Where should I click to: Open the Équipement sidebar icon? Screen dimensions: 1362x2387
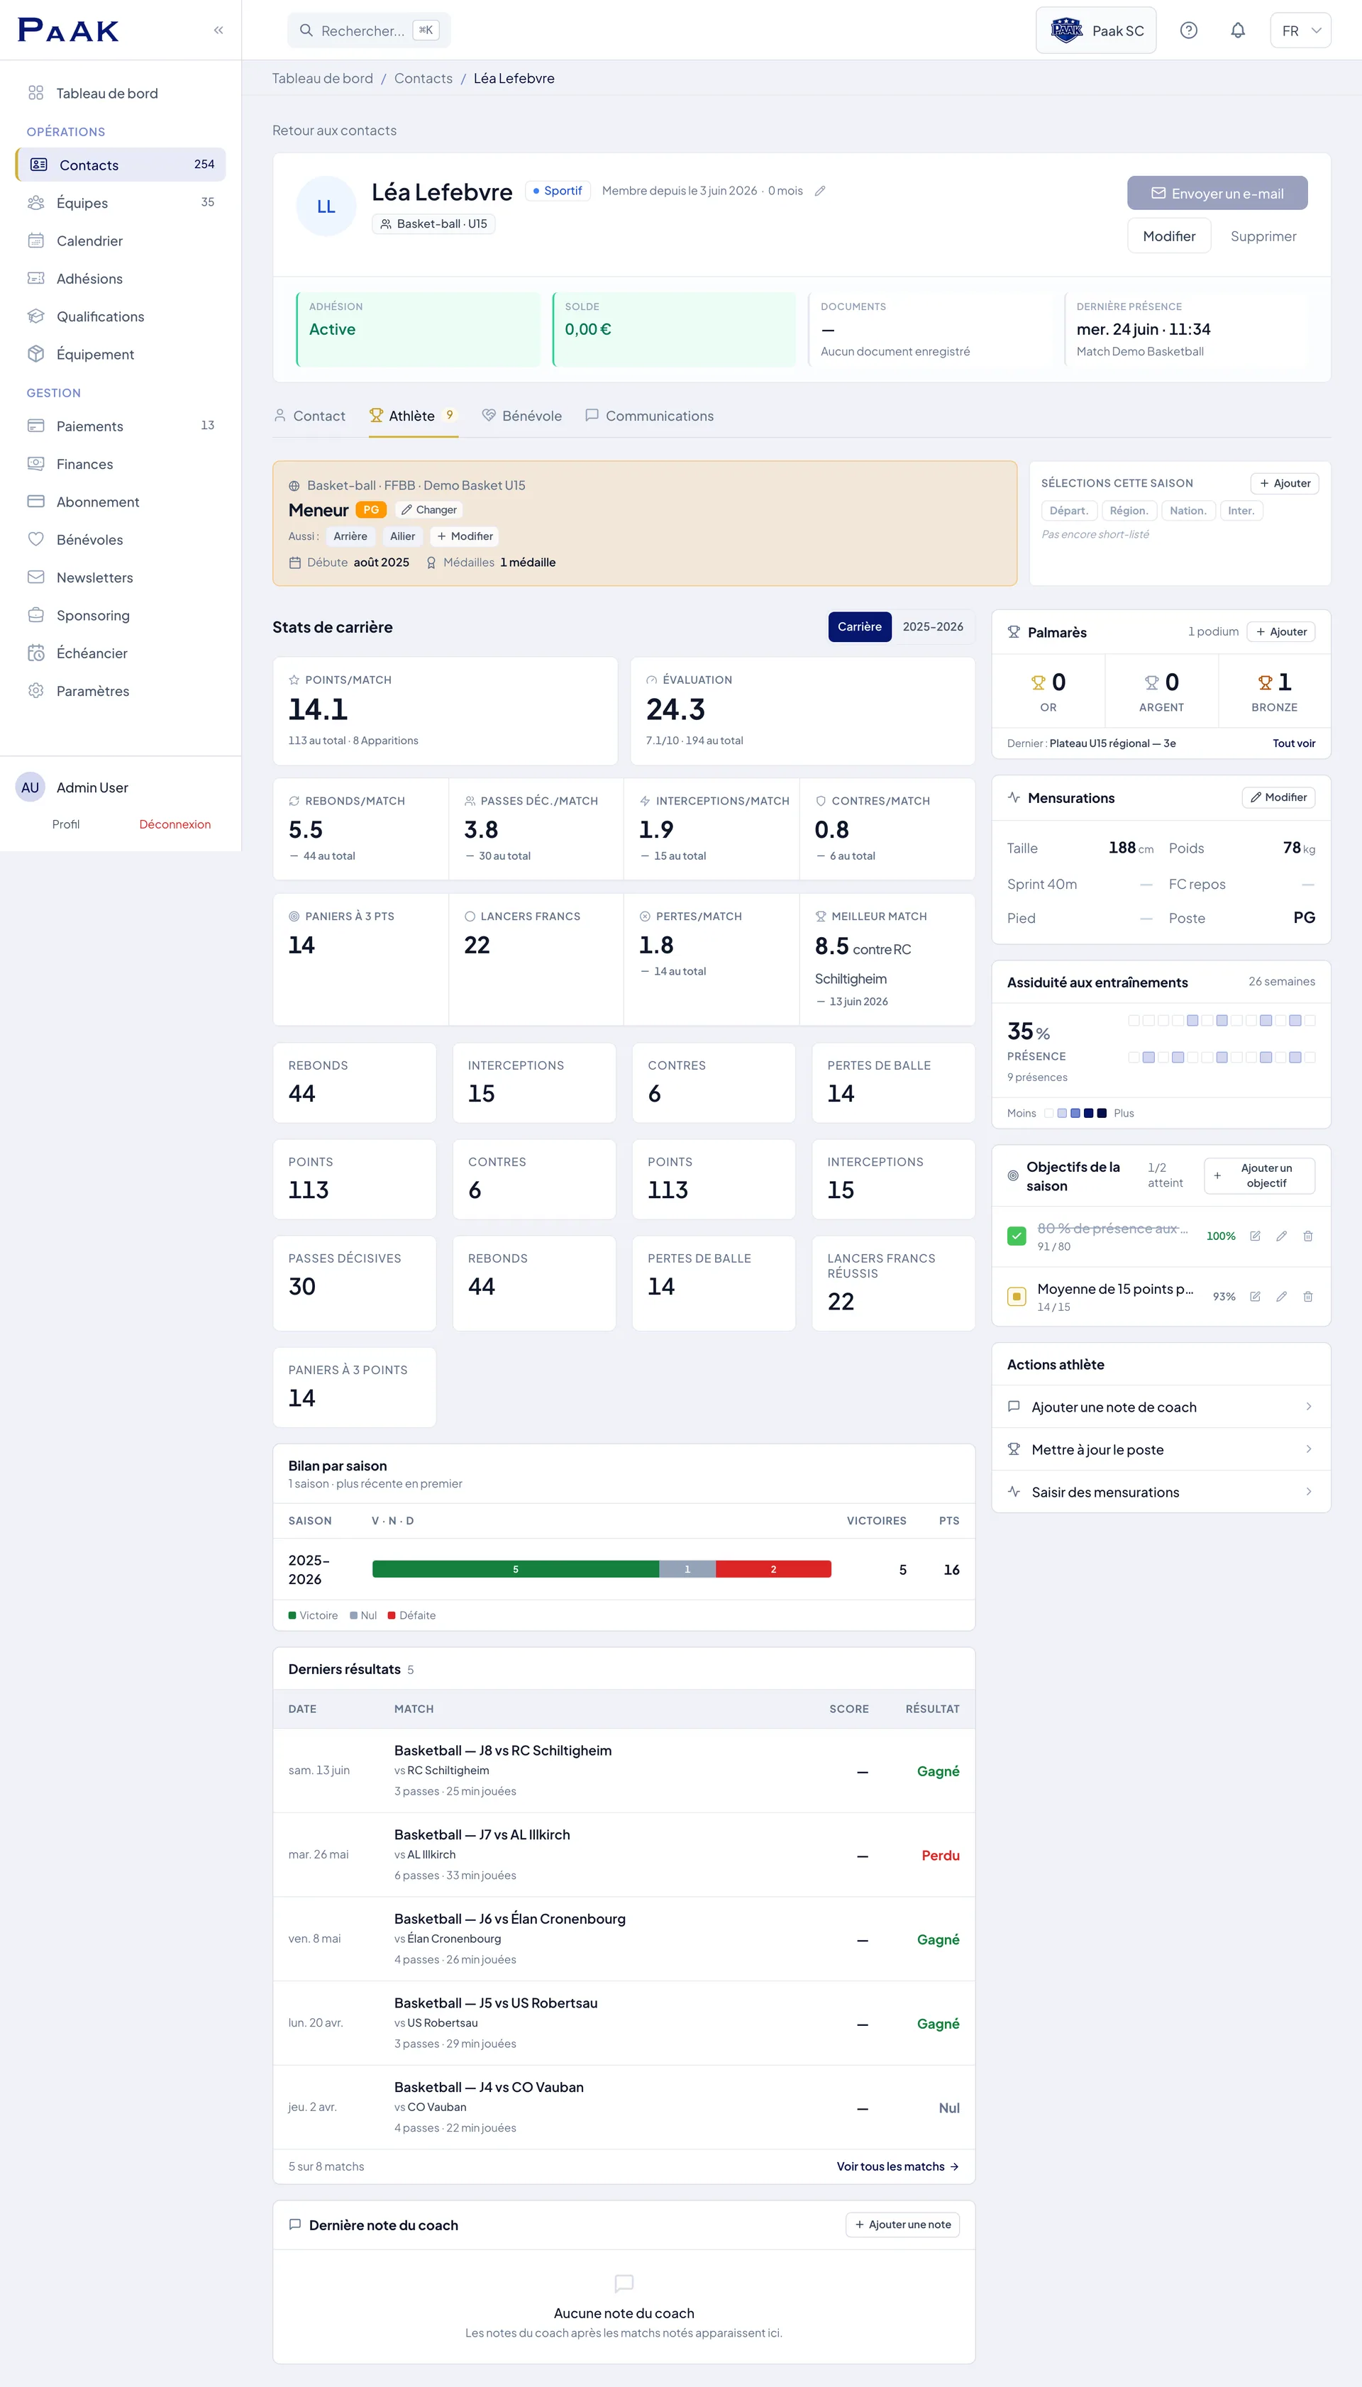point(35,353)
